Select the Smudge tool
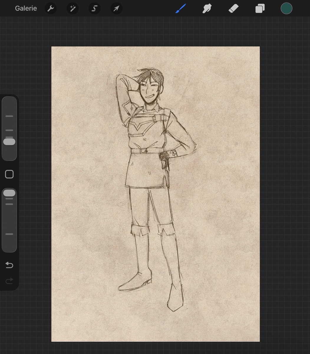This screenshot has height=354, width=310. click(207, 8)
